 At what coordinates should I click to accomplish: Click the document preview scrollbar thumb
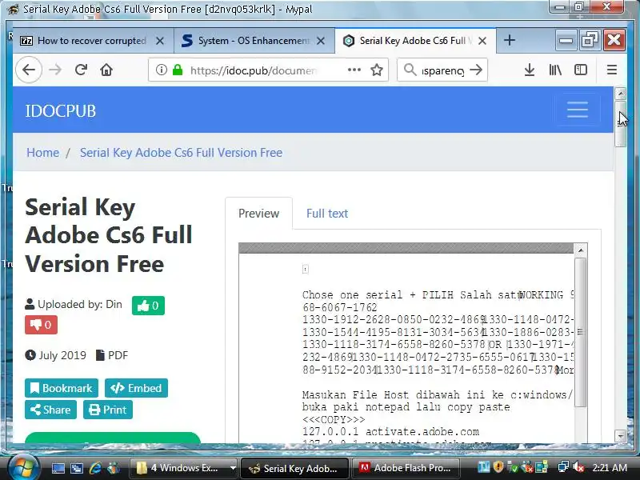click(x=581, y=332)
